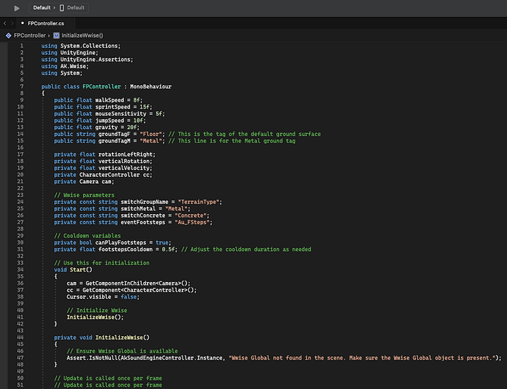Click line number 7 in the gutter
This screenshot has height=389, width=507.
pyautogui.click(x=22, y=86)
